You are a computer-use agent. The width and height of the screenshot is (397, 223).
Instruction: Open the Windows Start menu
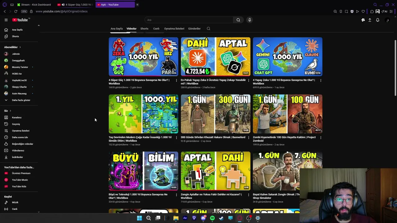click(139, 218)
